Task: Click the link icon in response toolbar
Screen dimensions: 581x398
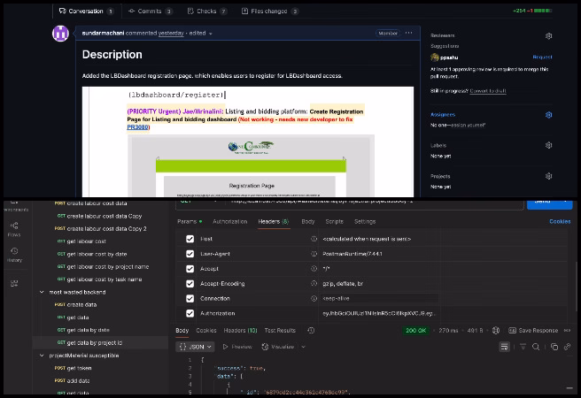Action: tap(567, 347)
